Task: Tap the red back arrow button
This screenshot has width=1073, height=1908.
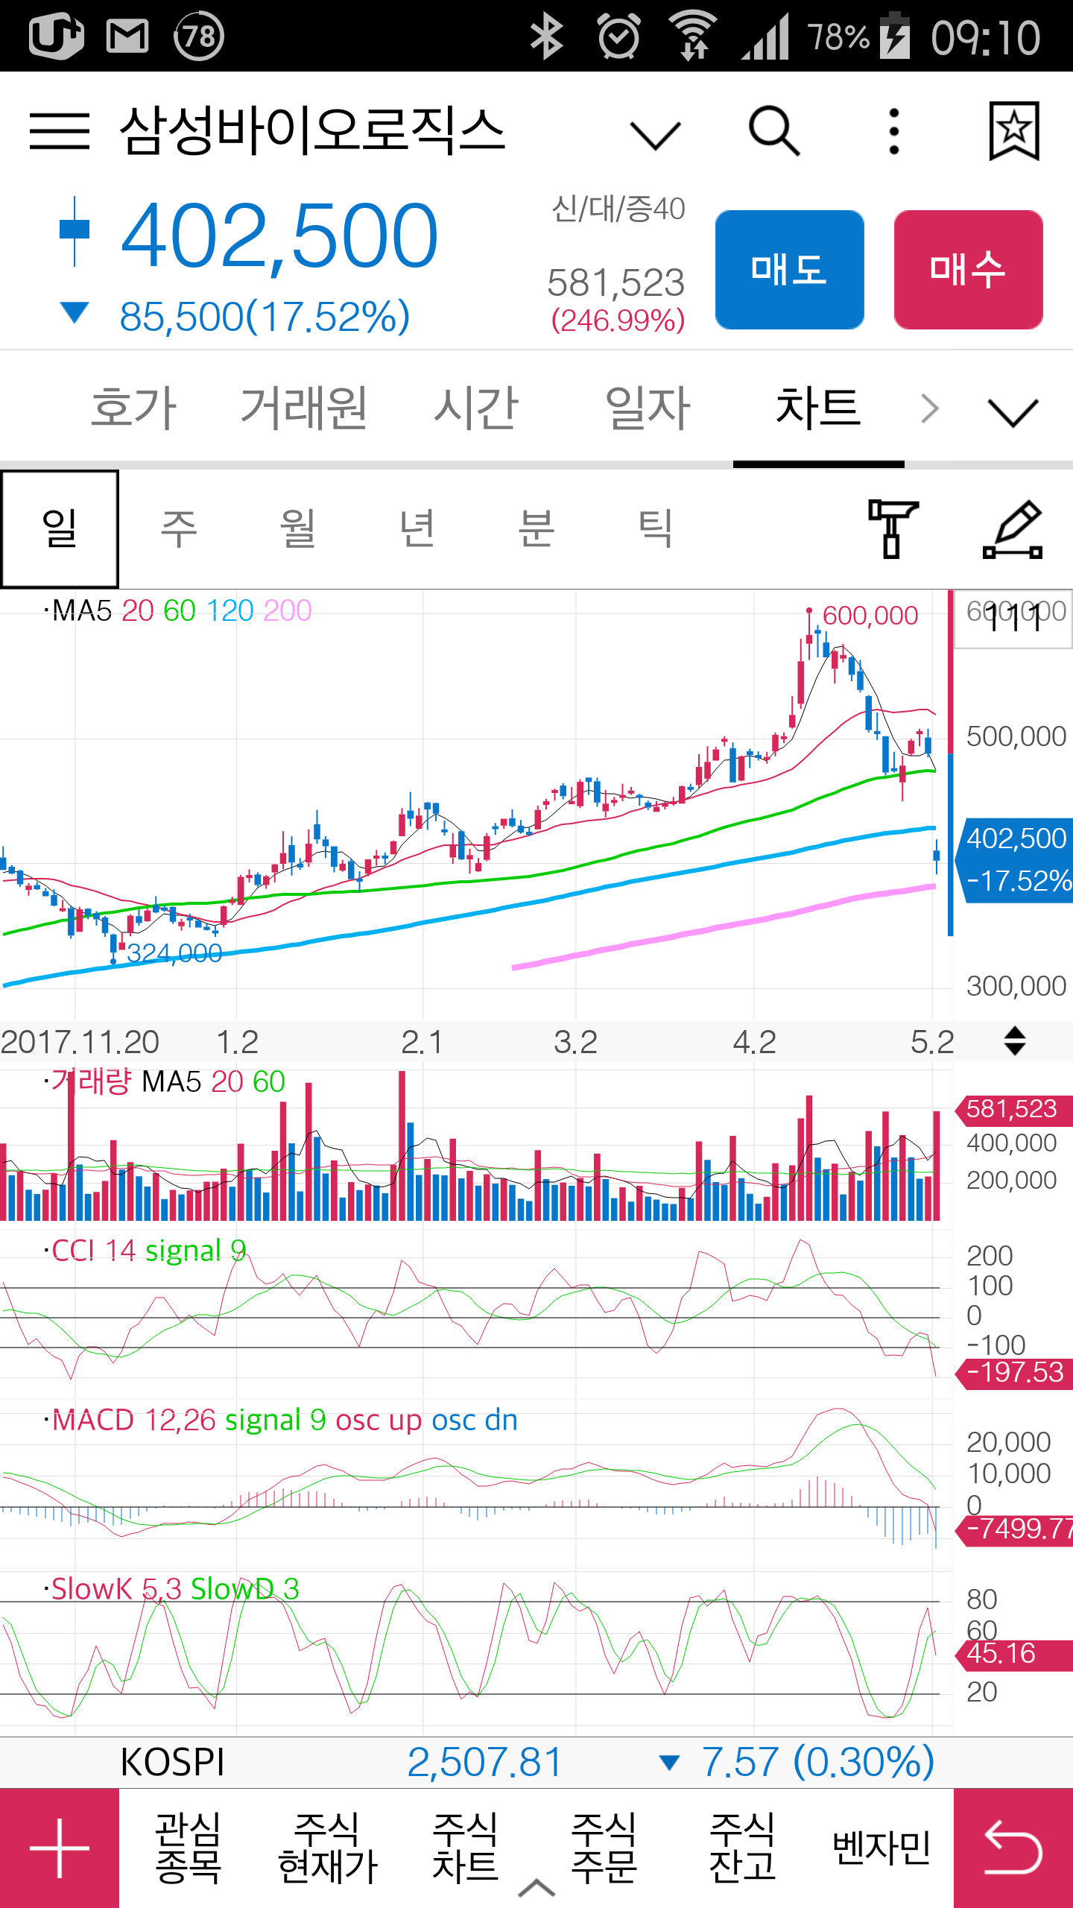Action: 1013,1848
